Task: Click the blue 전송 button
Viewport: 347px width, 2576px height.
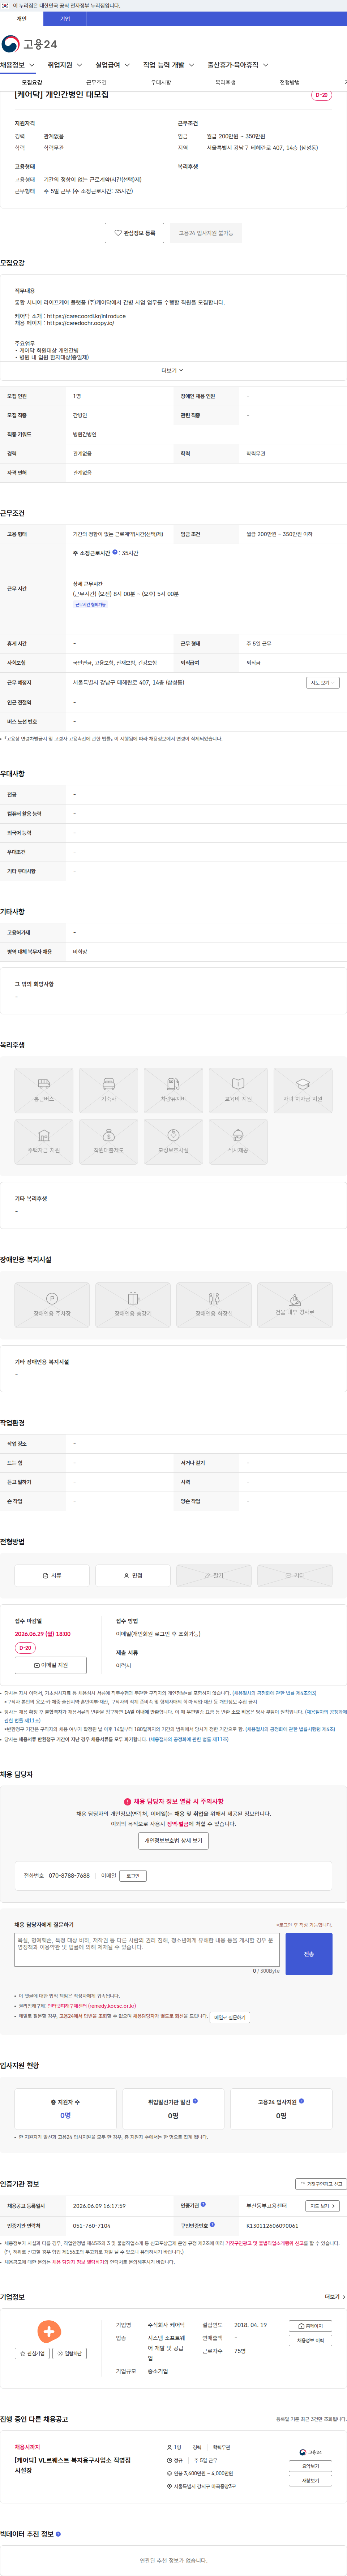Action: tap(309, 1954)
